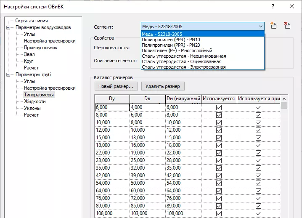Toggle Используется checkbox in 15,000 row

(218, 138)
